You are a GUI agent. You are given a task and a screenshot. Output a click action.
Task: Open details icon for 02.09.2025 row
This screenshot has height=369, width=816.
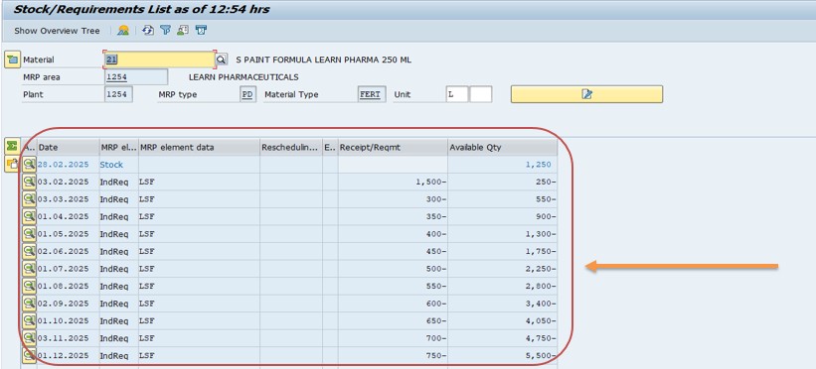[29, 304]
